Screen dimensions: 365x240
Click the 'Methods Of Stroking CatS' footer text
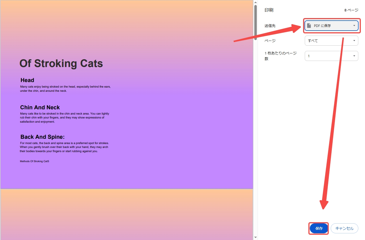pyautogui.click(x=35, y=161)
